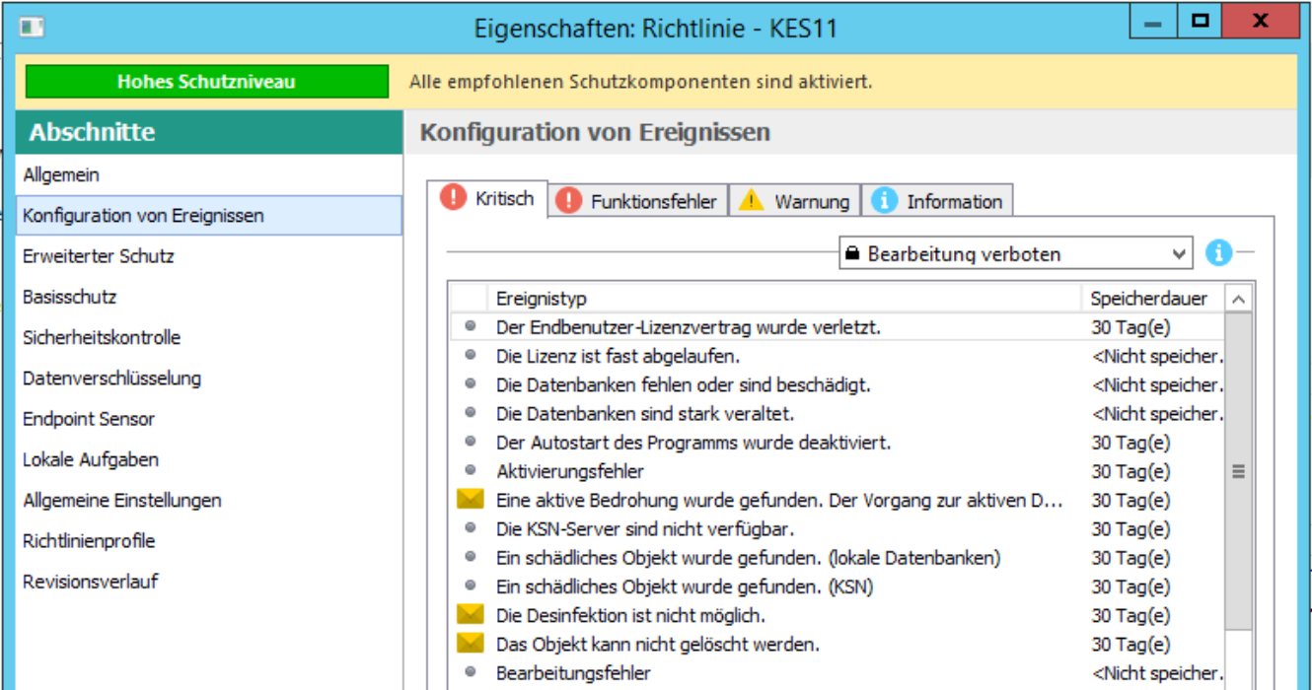Open the 'Erweiterter Schutz' section

[209, 255]
